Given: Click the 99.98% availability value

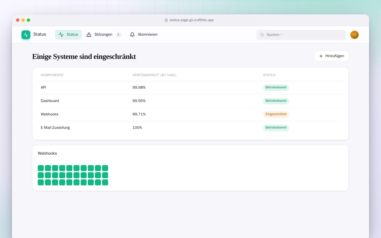Looking at the screenshot, I should 139,87.
